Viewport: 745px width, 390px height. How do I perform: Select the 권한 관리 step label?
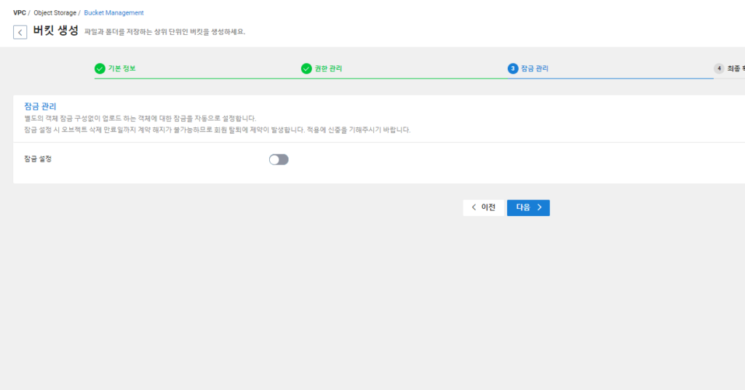point(329,68)
